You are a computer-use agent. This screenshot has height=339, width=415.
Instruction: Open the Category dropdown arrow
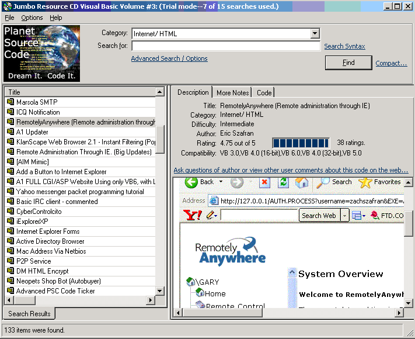tap(315, 34)
